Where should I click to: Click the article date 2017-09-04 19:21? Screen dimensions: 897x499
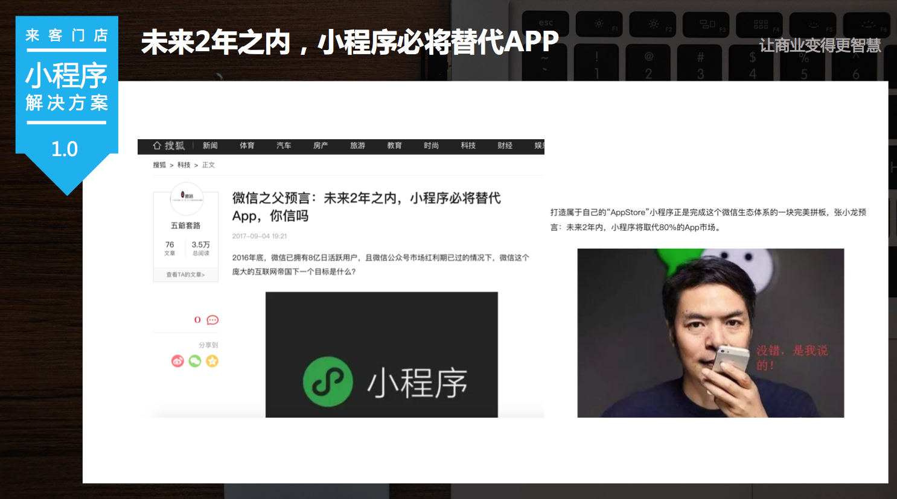(x=260, y=236)
